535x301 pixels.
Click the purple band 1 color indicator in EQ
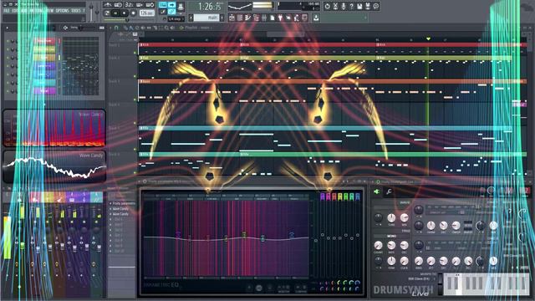[x=323, y=196]
